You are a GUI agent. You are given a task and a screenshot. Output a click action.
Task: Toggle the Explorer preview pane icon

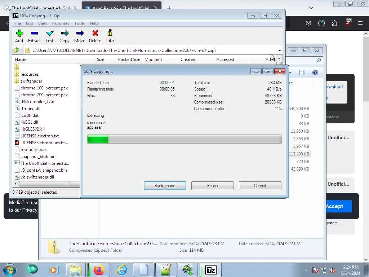click(x=302, y=72)
